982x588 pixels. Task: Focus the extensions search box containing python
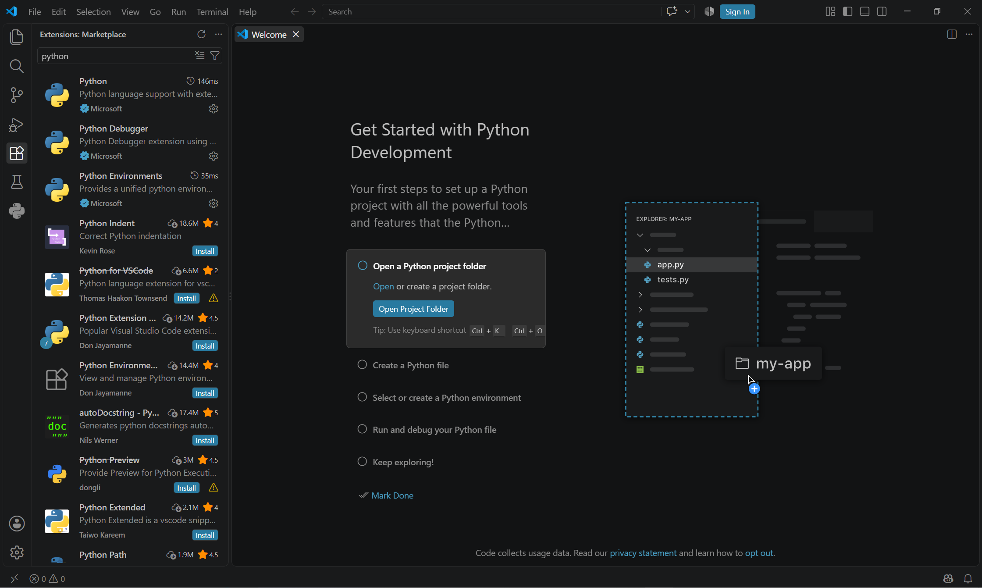(116, 56)
